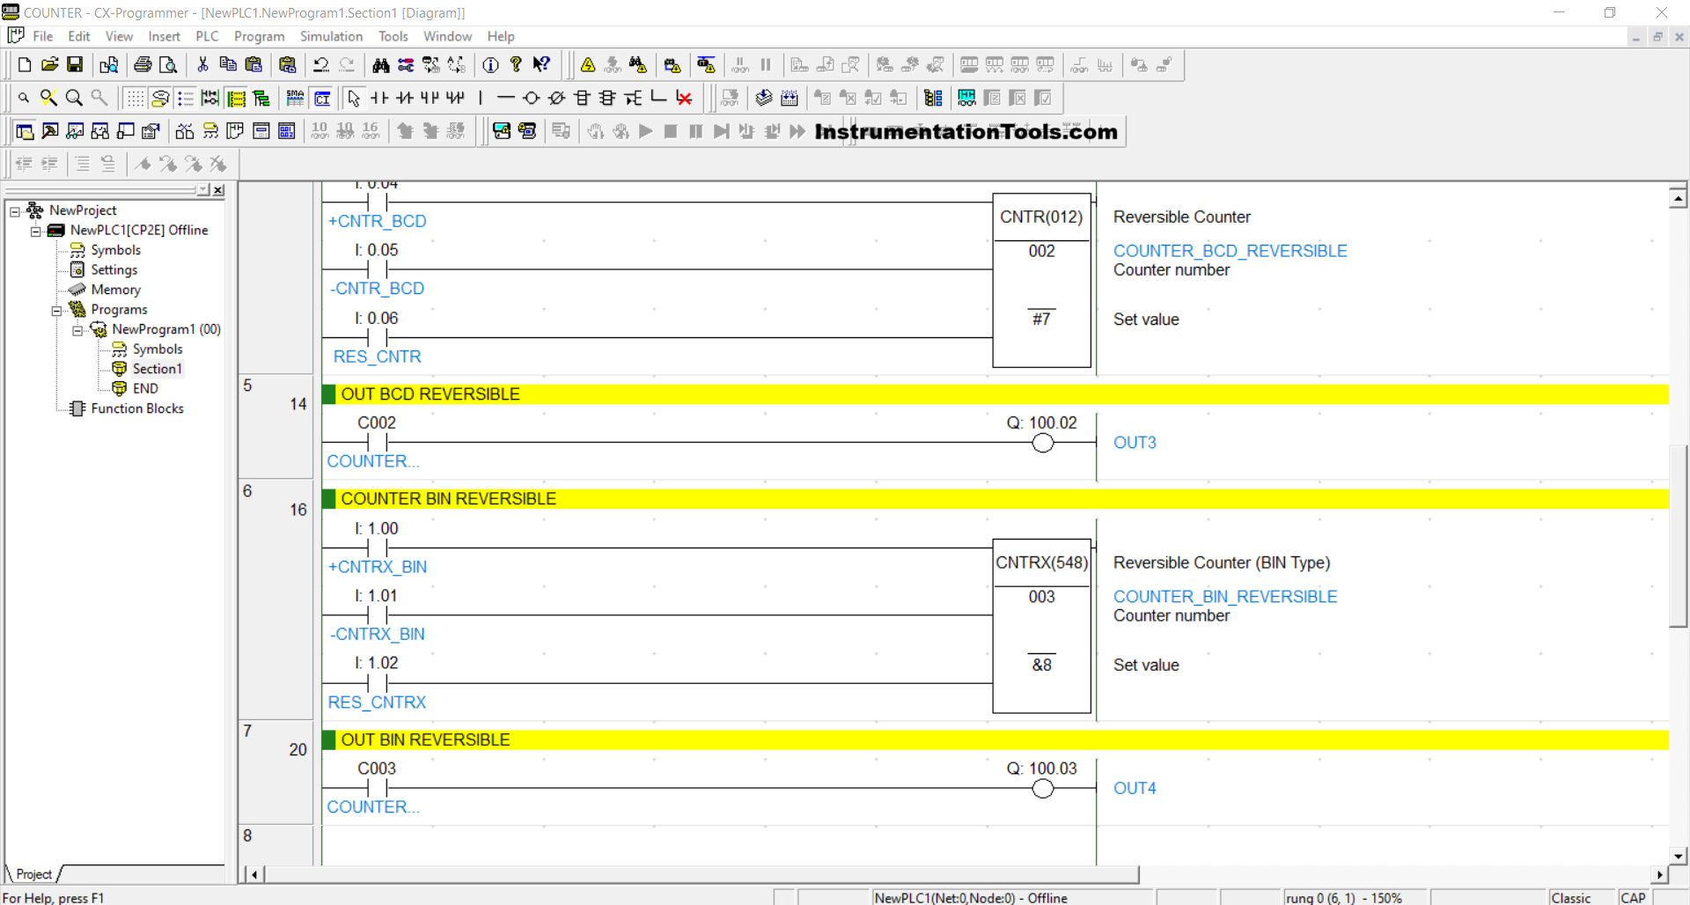Collapse the NewProgram1 (00) node

(77, 330)
